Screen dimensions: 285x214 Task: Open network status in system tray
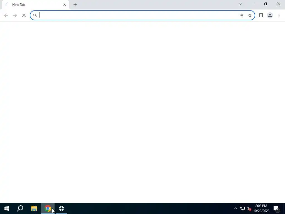coord(242,208)
